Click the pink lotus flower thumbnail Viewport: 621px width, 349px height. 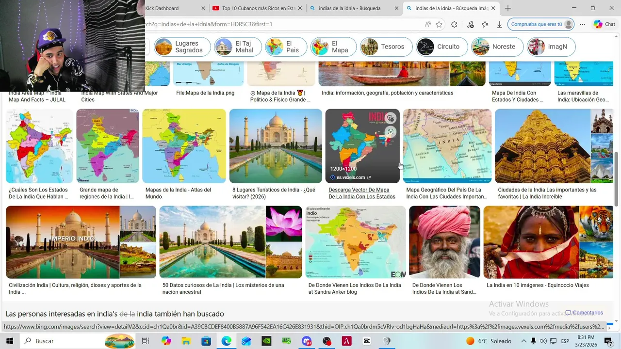point(284,223)
